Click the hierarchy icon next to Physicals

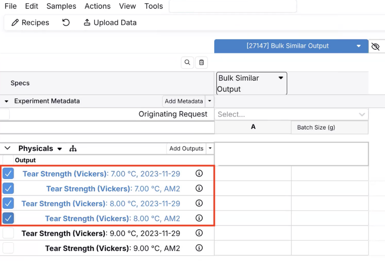[x=73, y=149]
